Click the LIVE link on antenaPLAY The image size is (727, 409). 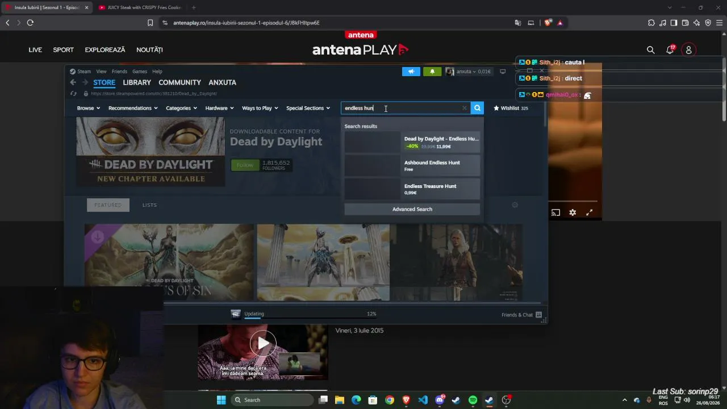(x=35, y=50)
